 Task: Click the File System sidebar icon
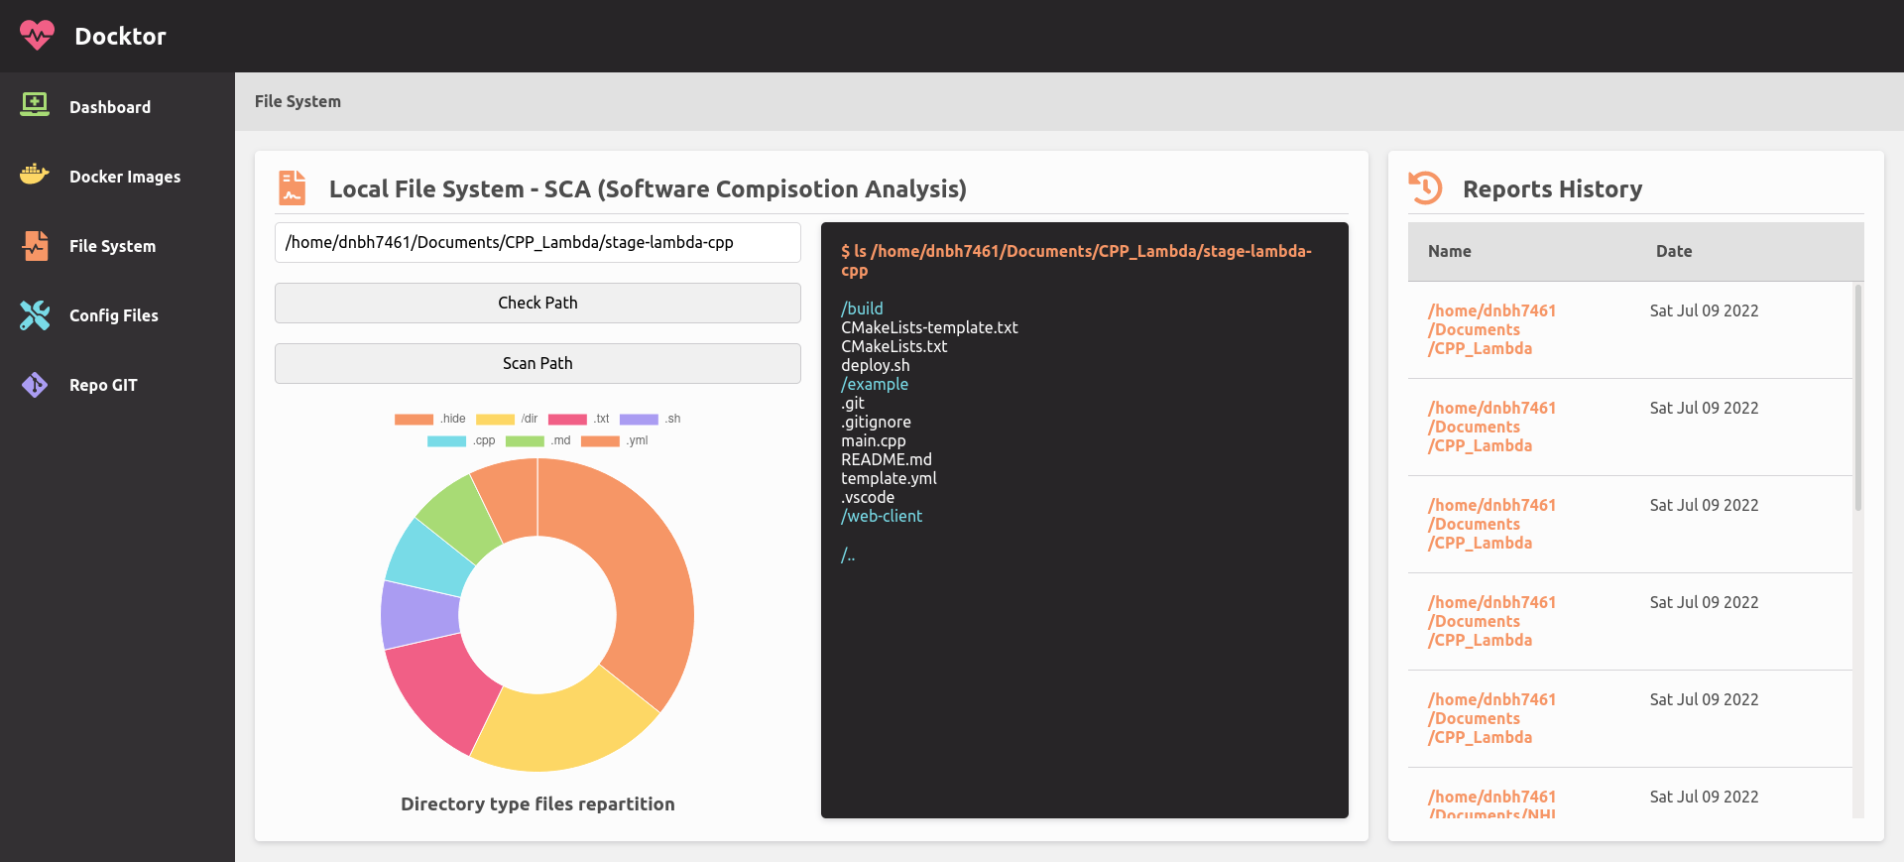(36, 245)
